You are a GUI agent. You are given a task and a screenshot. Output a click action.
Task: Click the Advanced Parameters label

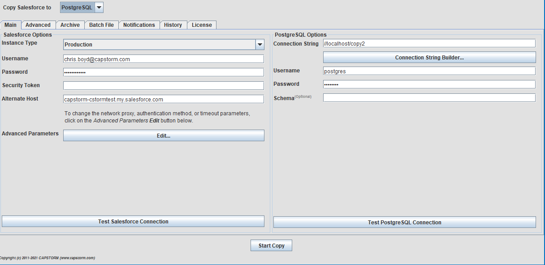(x=30, y=134)
